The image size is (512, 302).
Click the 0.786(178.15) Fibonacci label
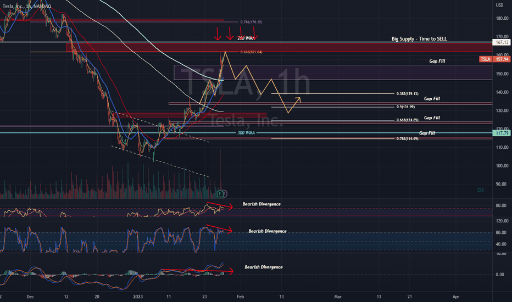251,22
